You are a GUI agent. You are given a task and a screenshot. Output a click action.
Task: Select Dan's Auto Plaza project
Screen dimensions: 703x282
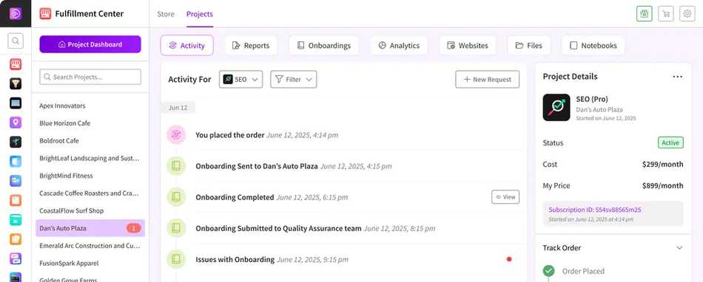coord(90,228)
